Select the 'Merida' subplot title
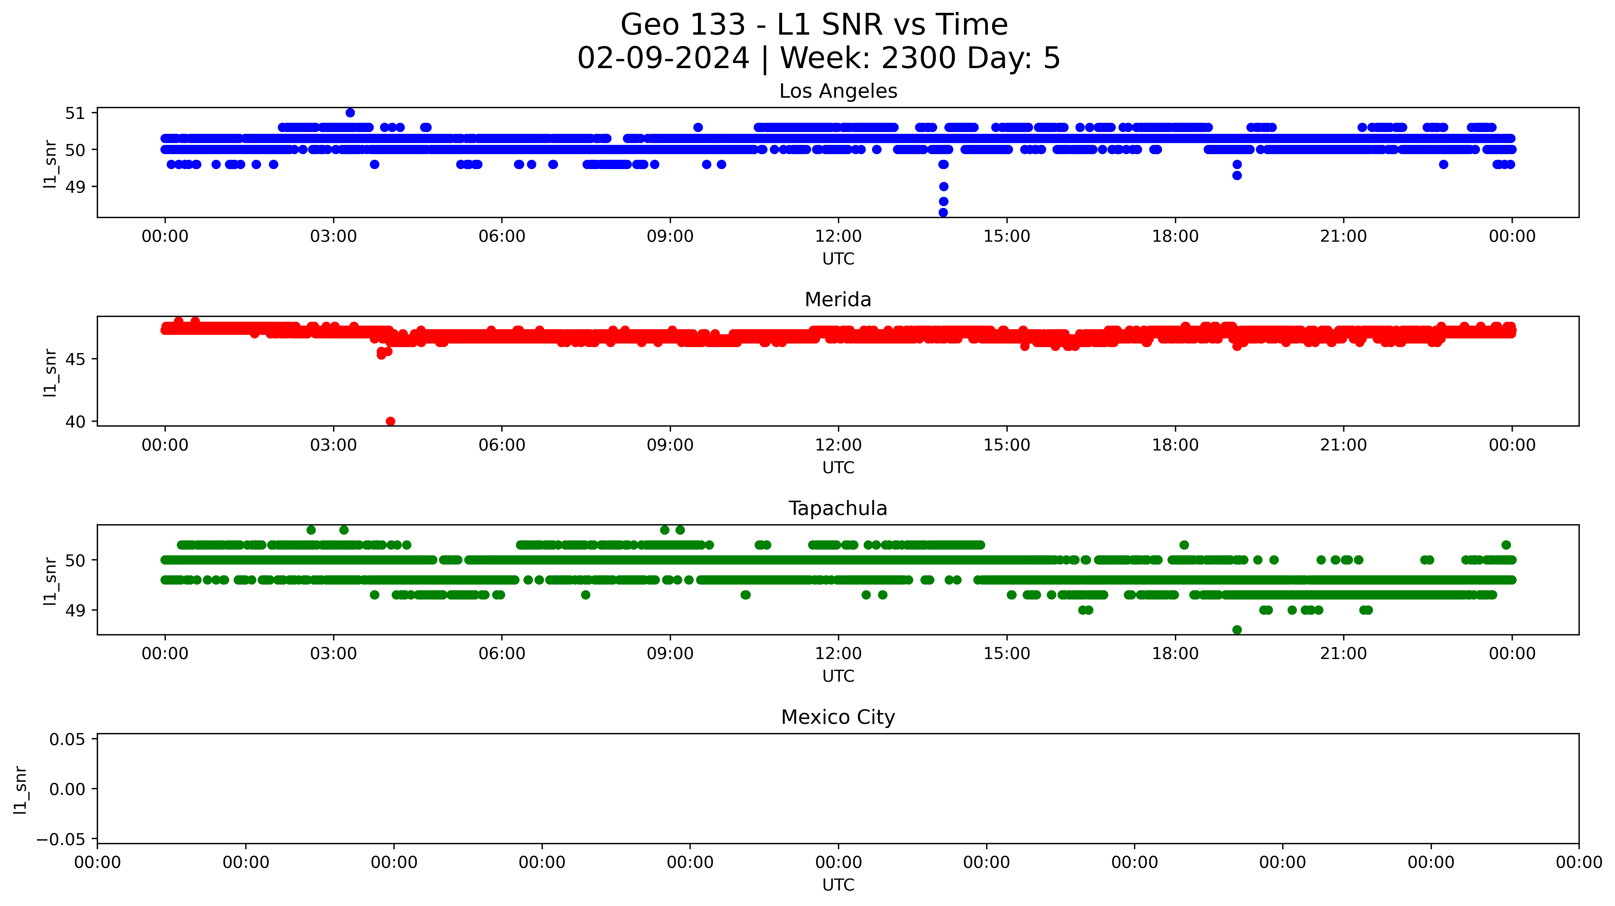1615x906 pixels. [838, 300]
